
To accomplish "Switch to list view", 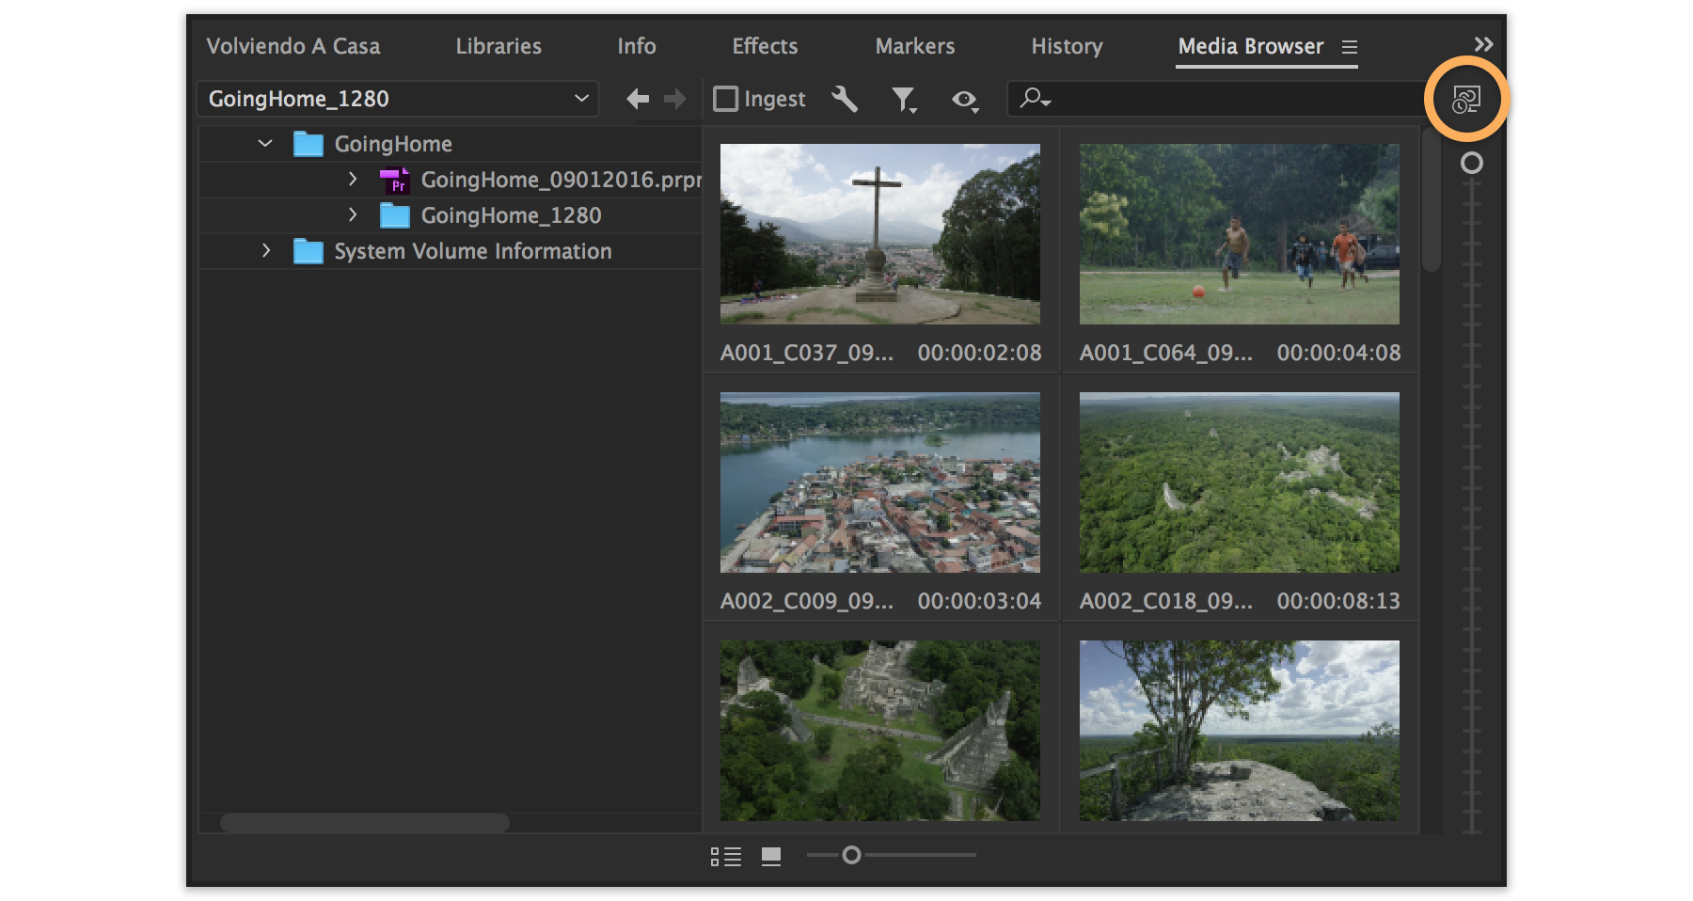I will (x=726, y=856).
